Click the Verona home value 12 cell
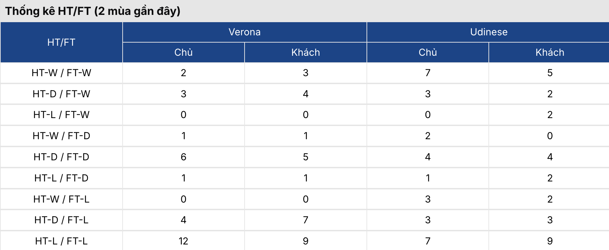609x250 pixels. tap(183, 241)
